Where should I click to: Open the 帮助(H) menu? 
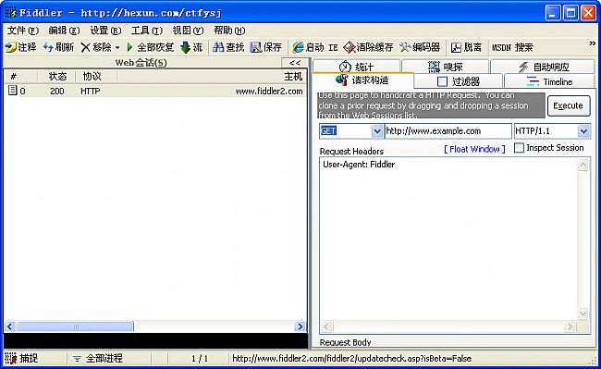[229, 31]
